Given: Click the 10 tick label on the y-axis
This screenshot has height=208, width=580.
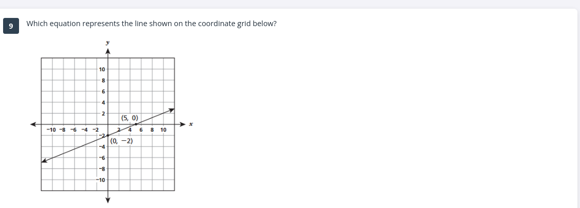Looking at the screenshot, I should [102, 69].
